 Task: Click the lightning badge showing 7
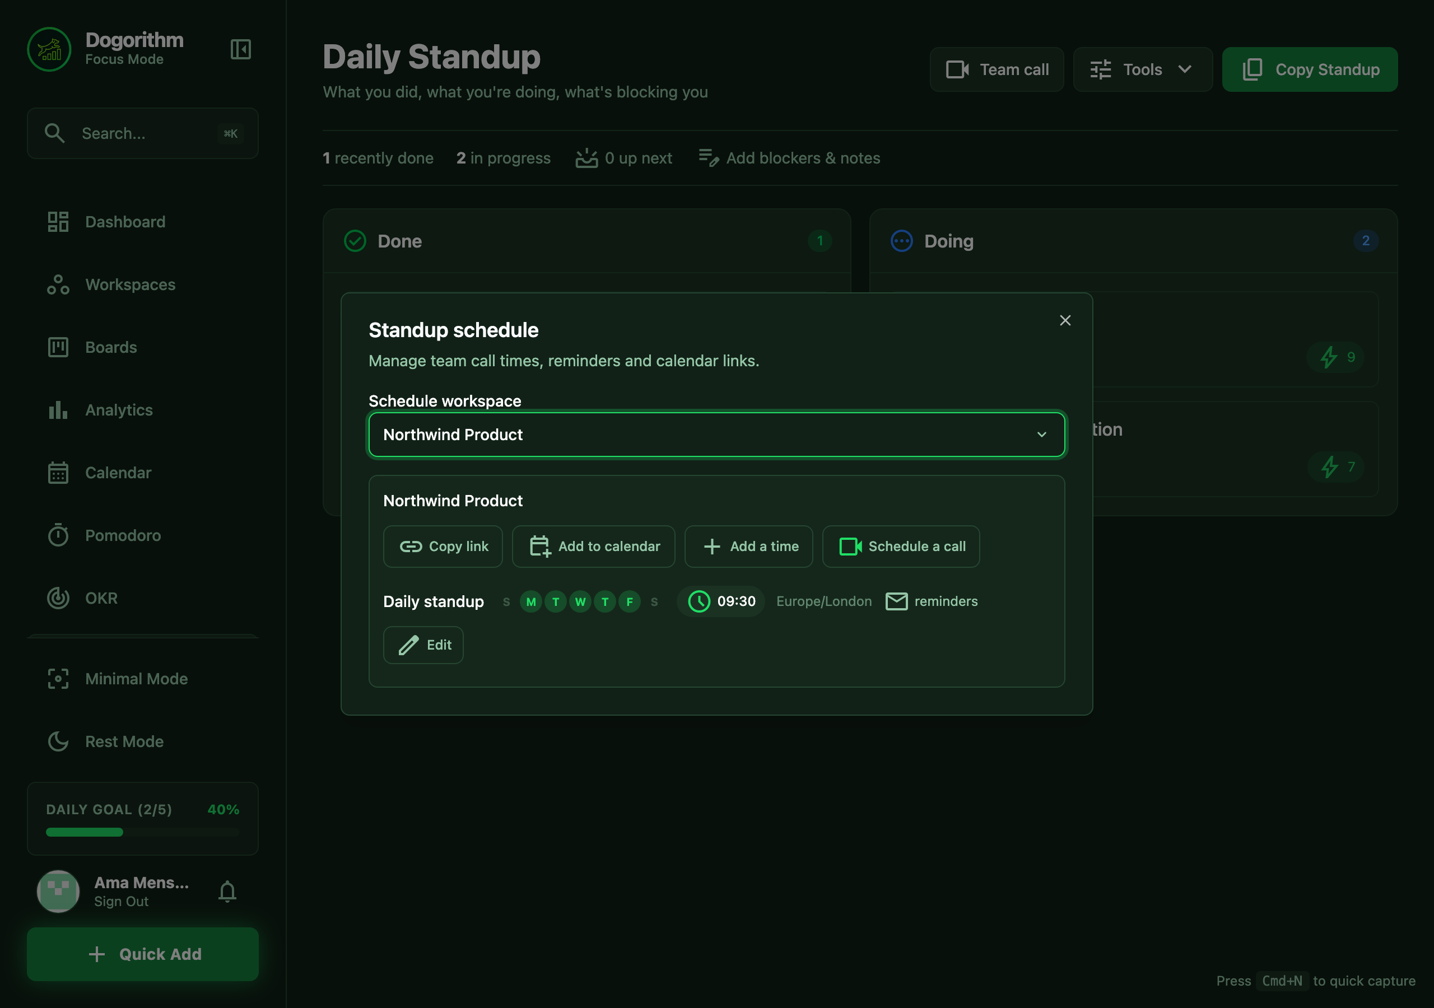[1336, 466]
